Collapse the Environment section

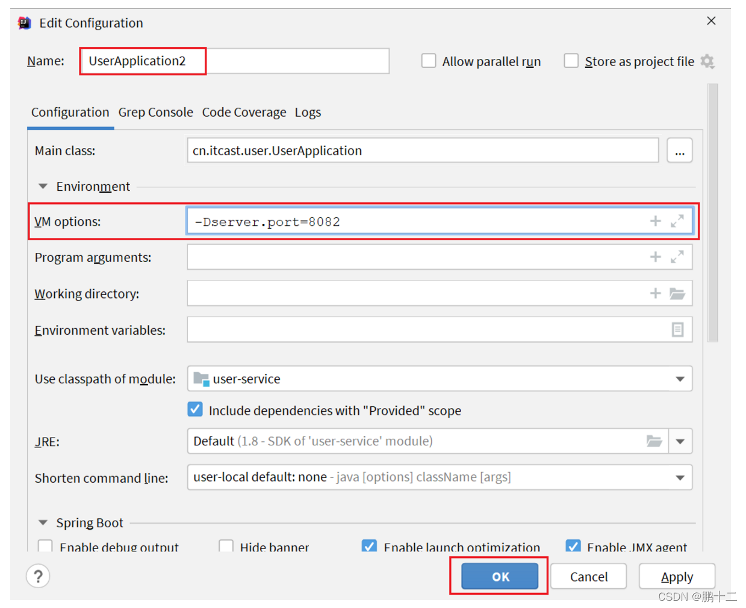(43, 187)
